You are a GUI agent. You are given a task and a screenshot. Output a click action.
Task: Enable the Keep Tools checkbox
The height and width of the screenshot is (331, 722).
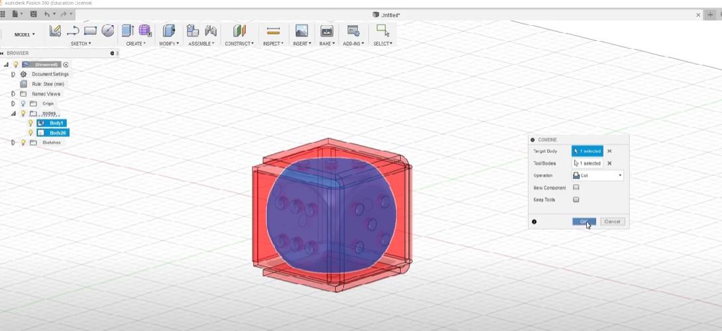click(576, 199)
